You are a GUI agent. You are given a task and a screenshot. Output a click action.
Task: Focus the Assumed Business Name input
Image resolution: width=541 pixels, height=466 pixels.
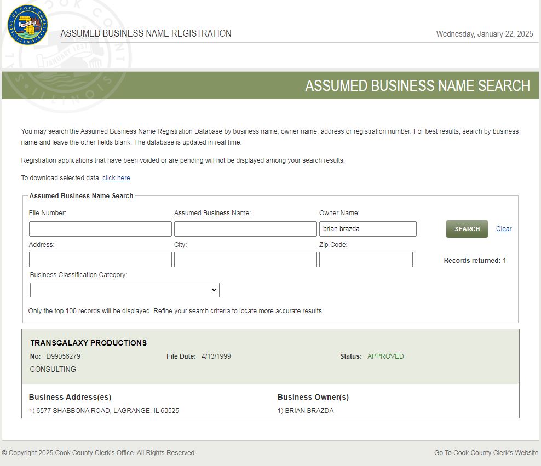pyautogui.click(x=245, y=229)
